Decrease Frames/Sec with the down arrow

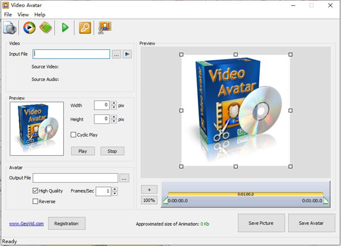point(115,194)
